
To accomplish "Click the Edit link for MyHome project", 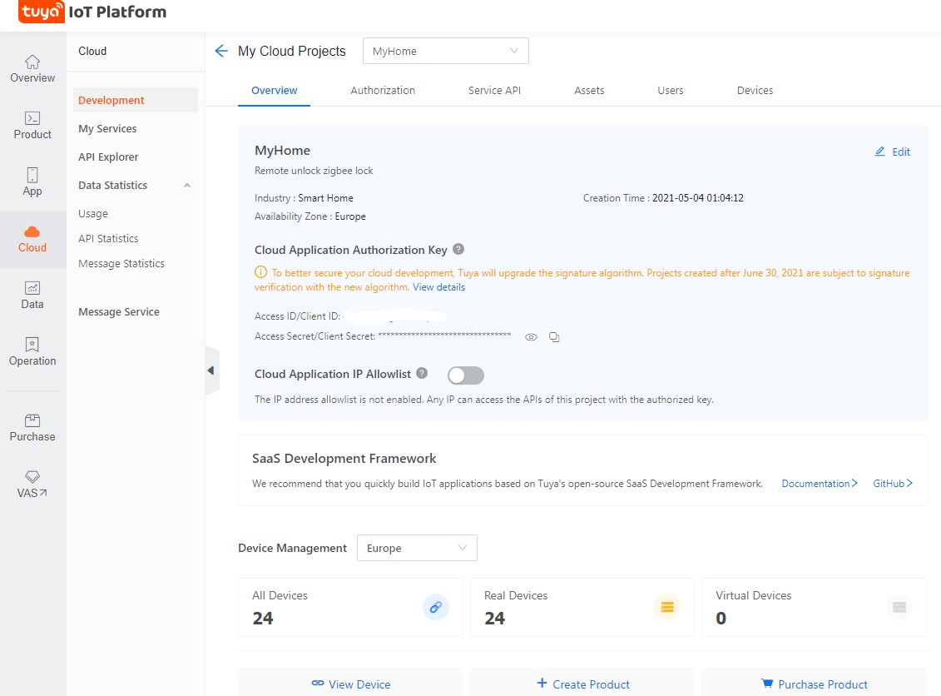I will 893,152.
